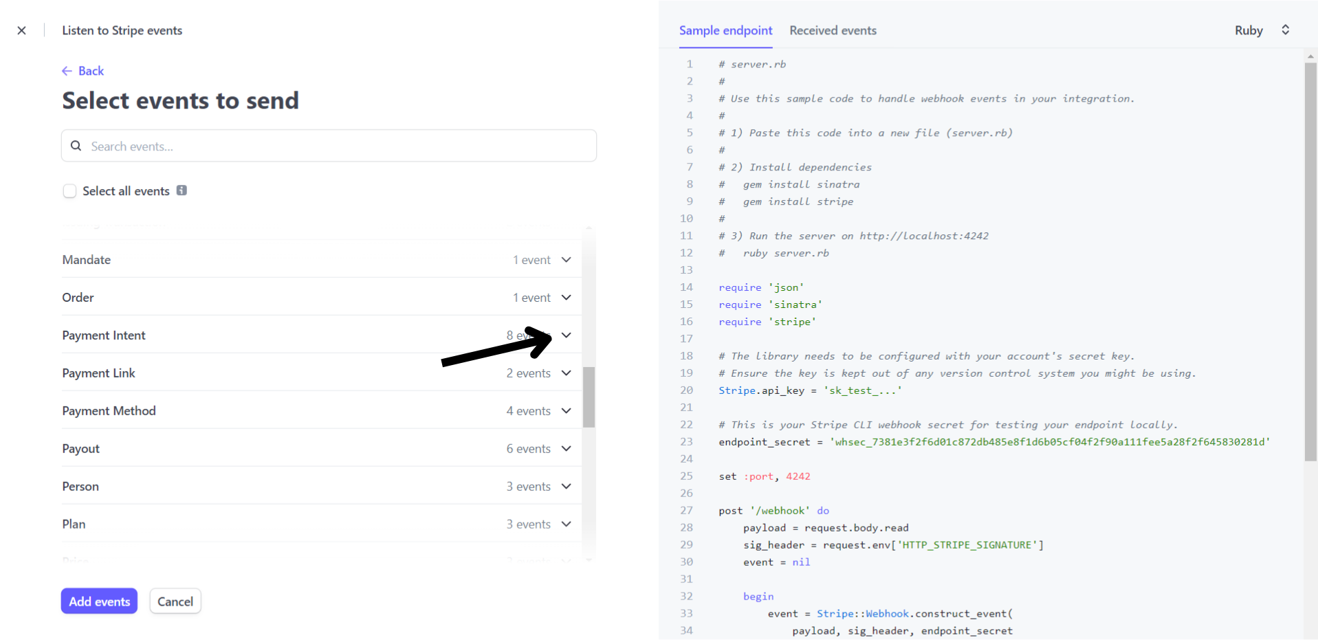Expand the Payment Link chevron
This screenshot has height=640, width=1318.
tap(566, 373)
